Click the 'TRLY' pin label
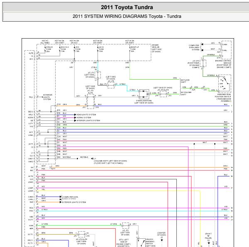This screenshot has height=247, width=249. 31,97
